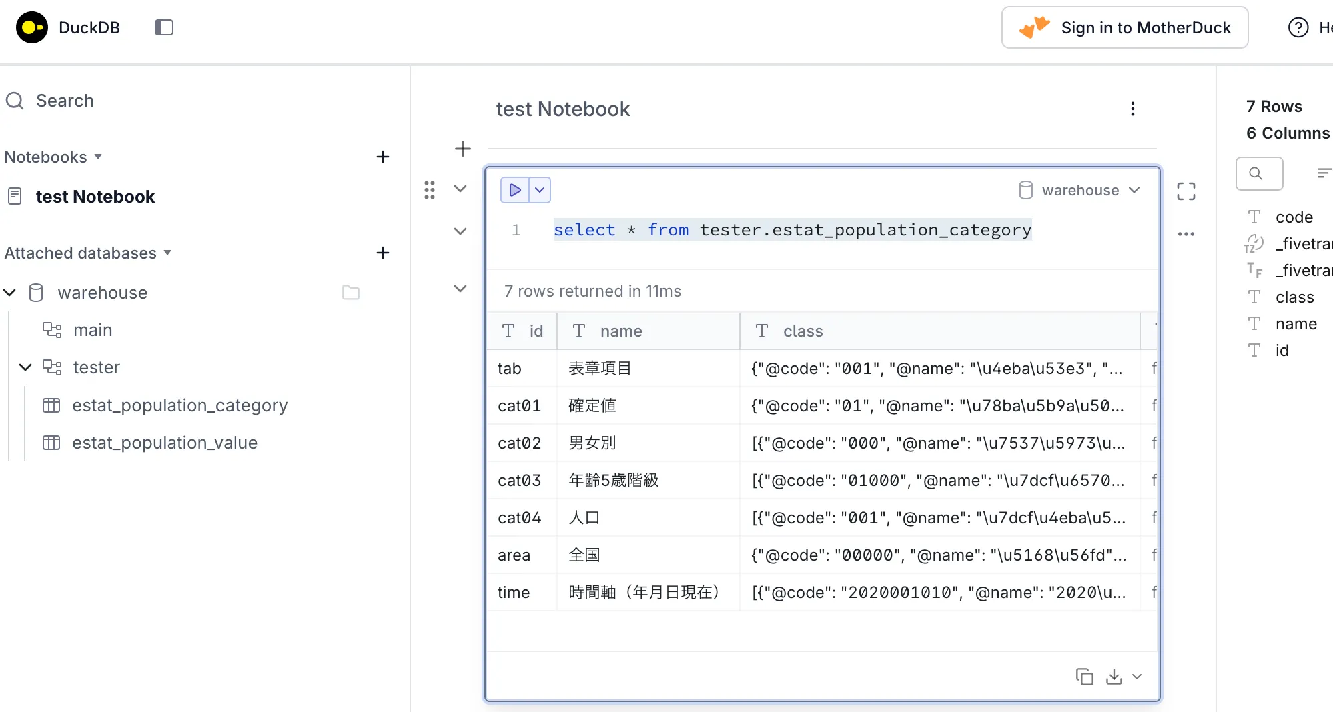Collapse the cell with the top chevron
Screen dimensions: 1333x712
[460, 189]
